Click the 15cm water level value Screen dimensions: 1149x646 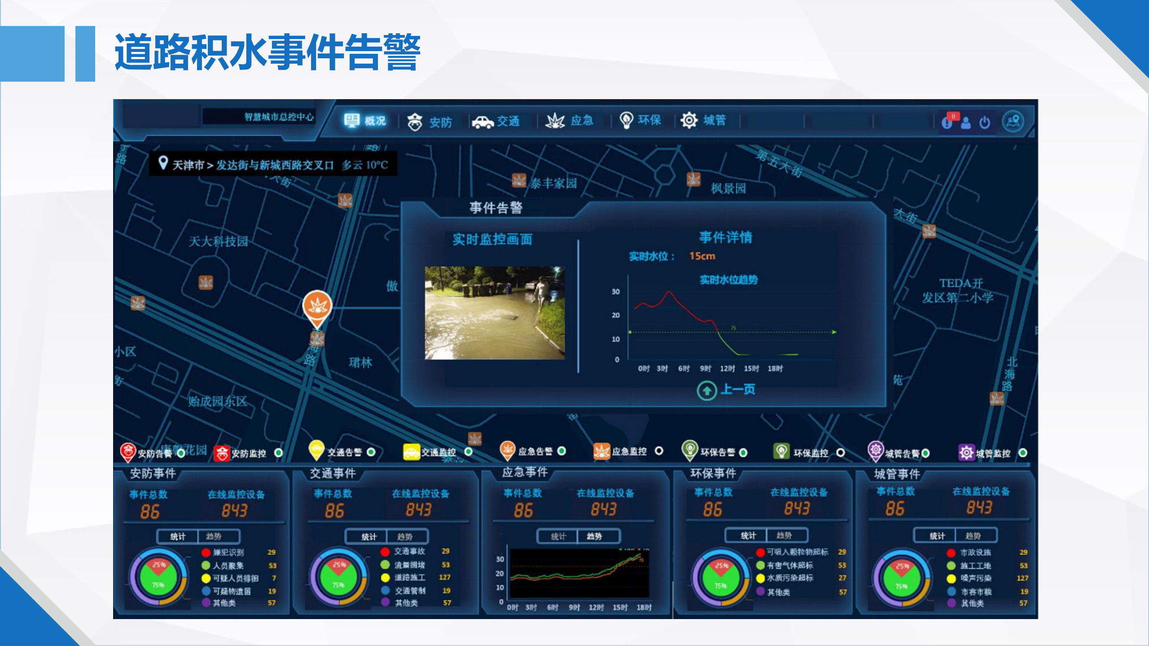[x=702, y=256]
